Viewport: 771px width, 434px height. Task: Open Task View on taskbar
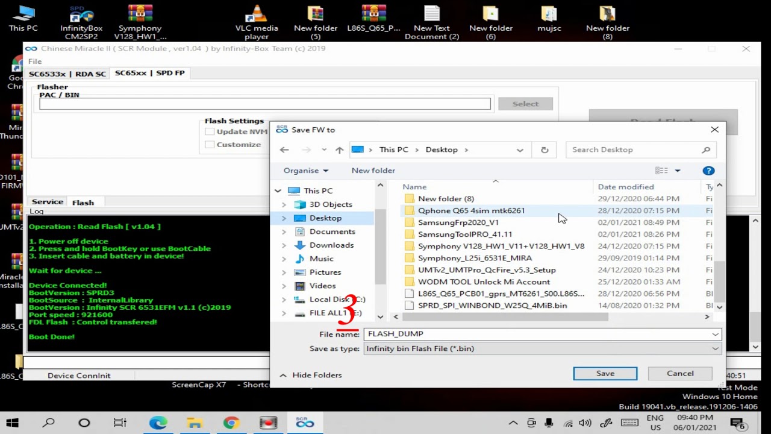(x=120, y=423)
